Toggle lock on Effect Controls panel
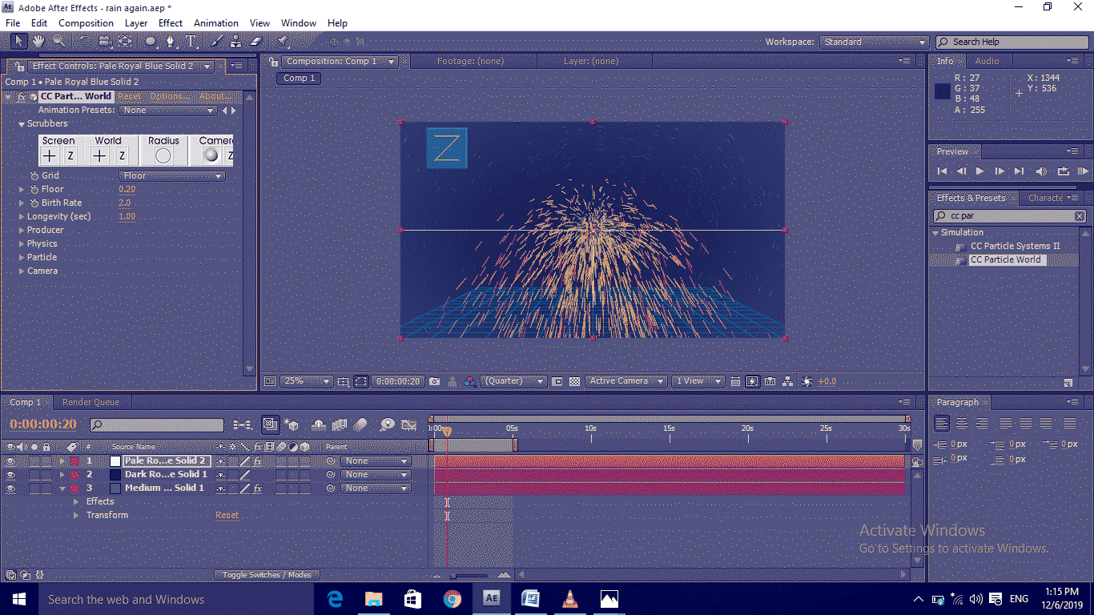1094x615 pixels. tap(22, 66)
